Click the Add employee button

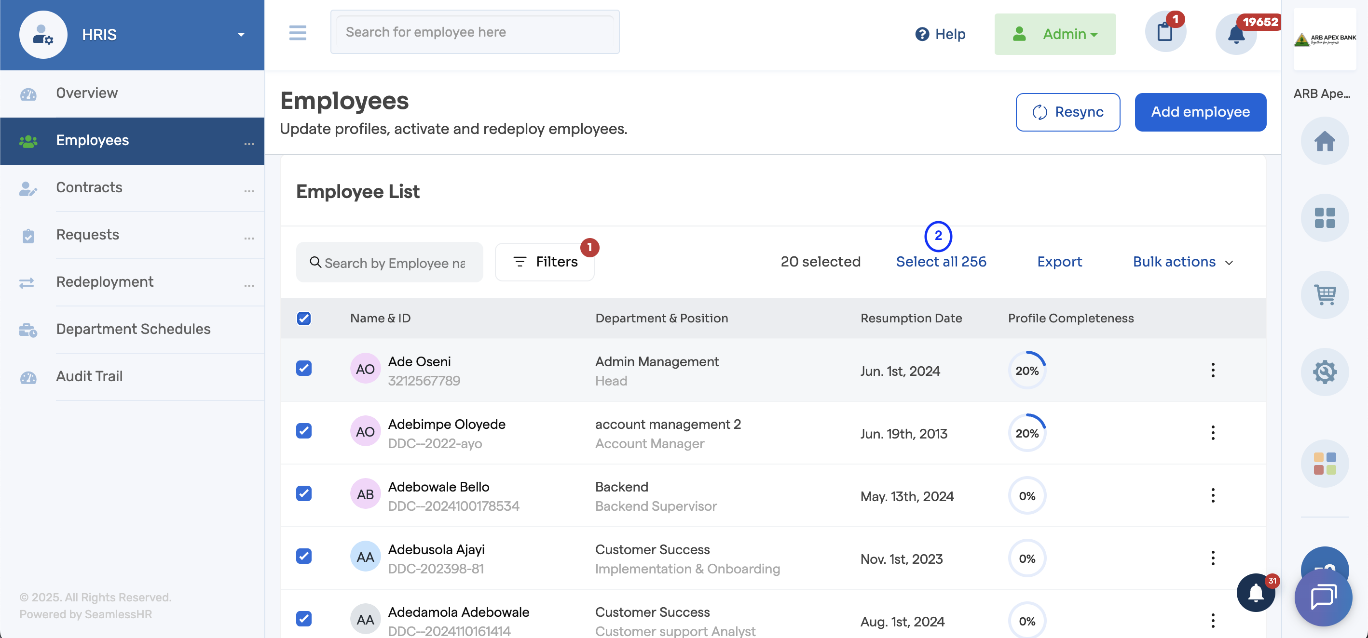tap(1200, 112)
